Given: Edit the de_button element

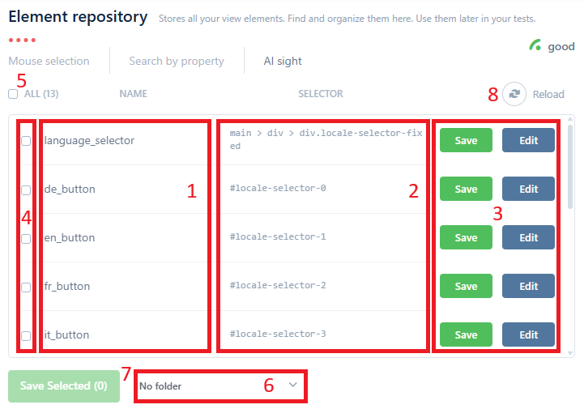Looking at the screenshot, I should coord(528,189).
